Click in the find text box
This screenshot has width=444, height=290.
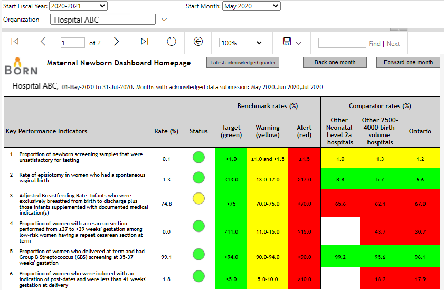click(342, 43)
